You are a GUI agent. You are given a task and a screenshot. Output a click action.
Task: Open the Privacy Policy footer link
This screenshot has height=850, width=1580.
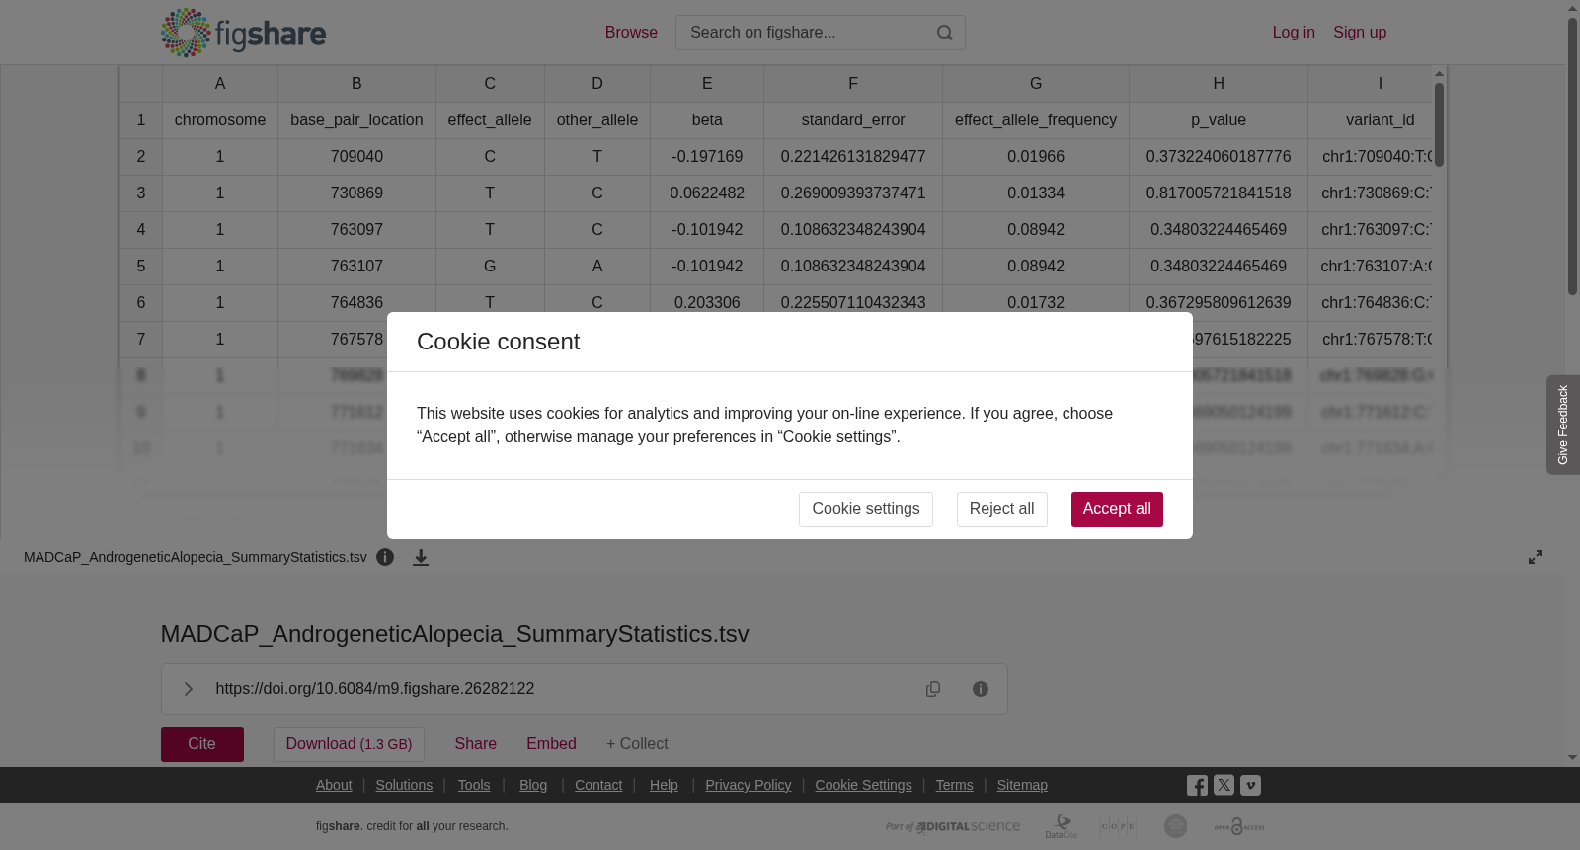749,785
